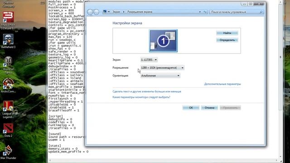Screen dimensions: 290x163
Task: Click the tracefilesoff = 1 line in Notepad
Action: pos(63,110)
